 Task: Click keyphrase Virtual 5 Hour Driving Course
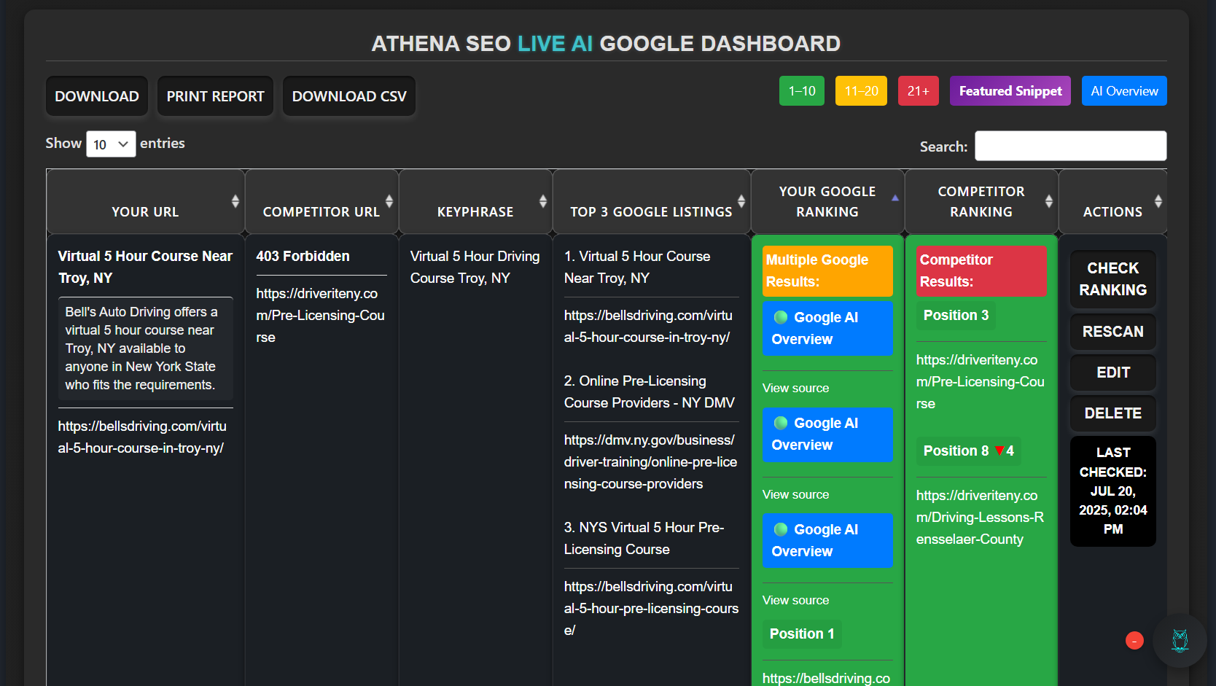click(475, 268)
